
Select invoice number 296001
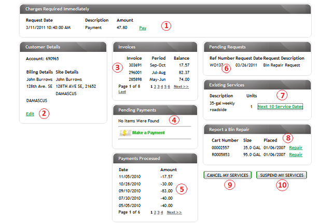tap(135, 73)
